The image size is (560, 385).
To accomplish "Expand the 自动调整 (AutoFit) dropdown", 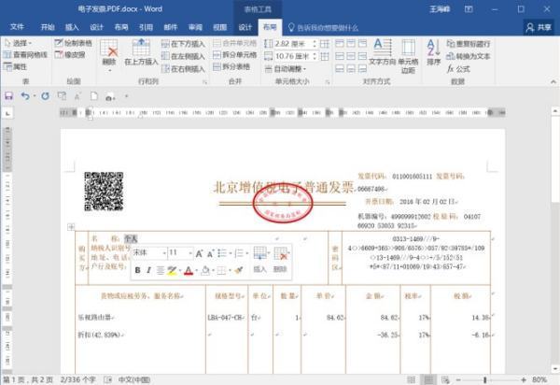I will [x=293, y=68].
